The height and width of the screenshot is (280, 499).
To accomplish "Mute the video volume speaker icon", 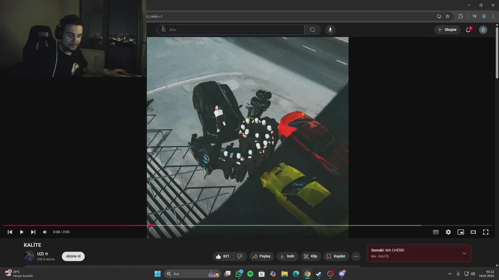I will coord(45,232).
